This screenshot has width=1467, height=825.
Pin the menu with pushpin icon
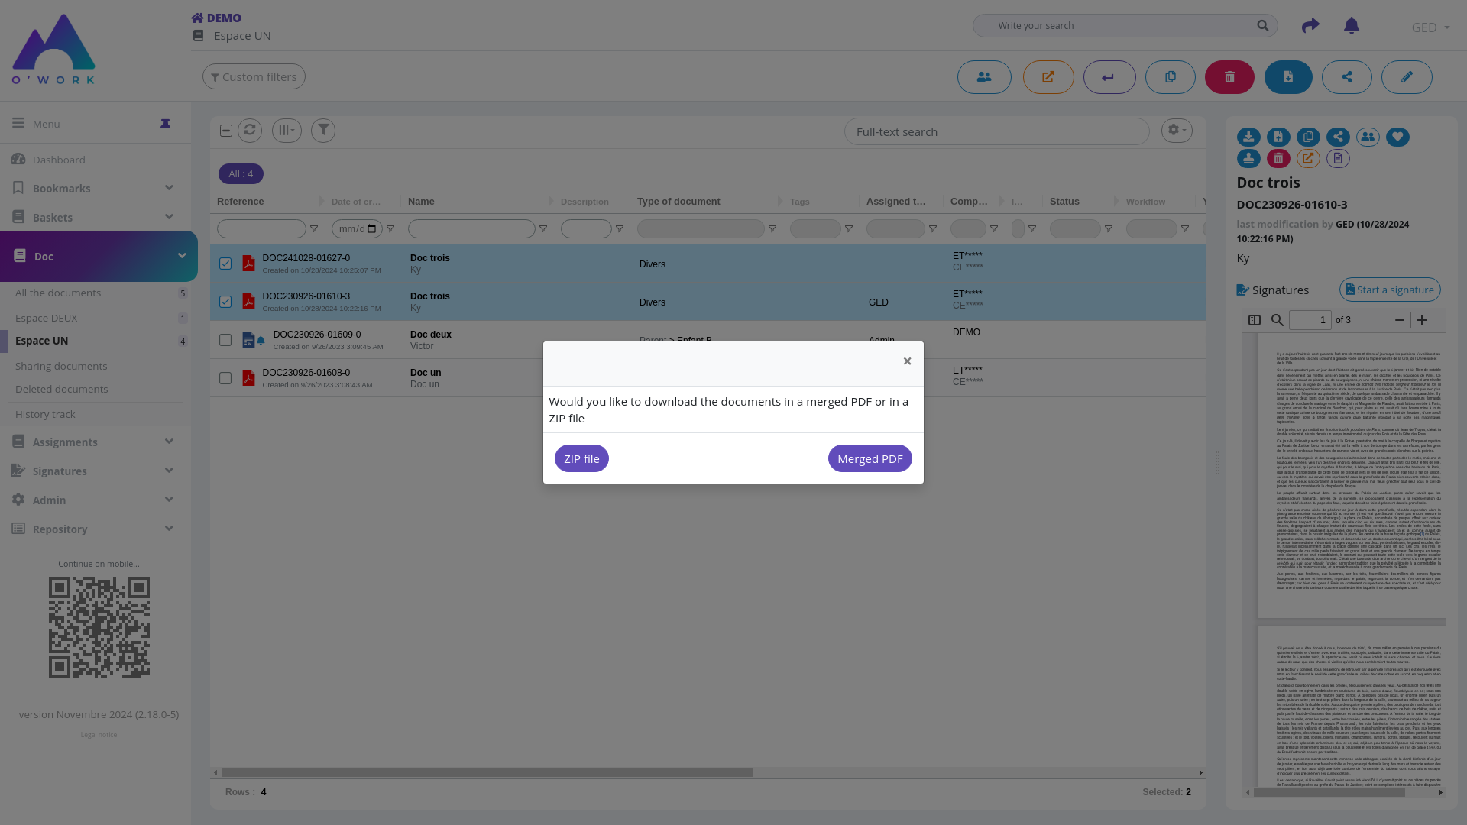[165, 124]
